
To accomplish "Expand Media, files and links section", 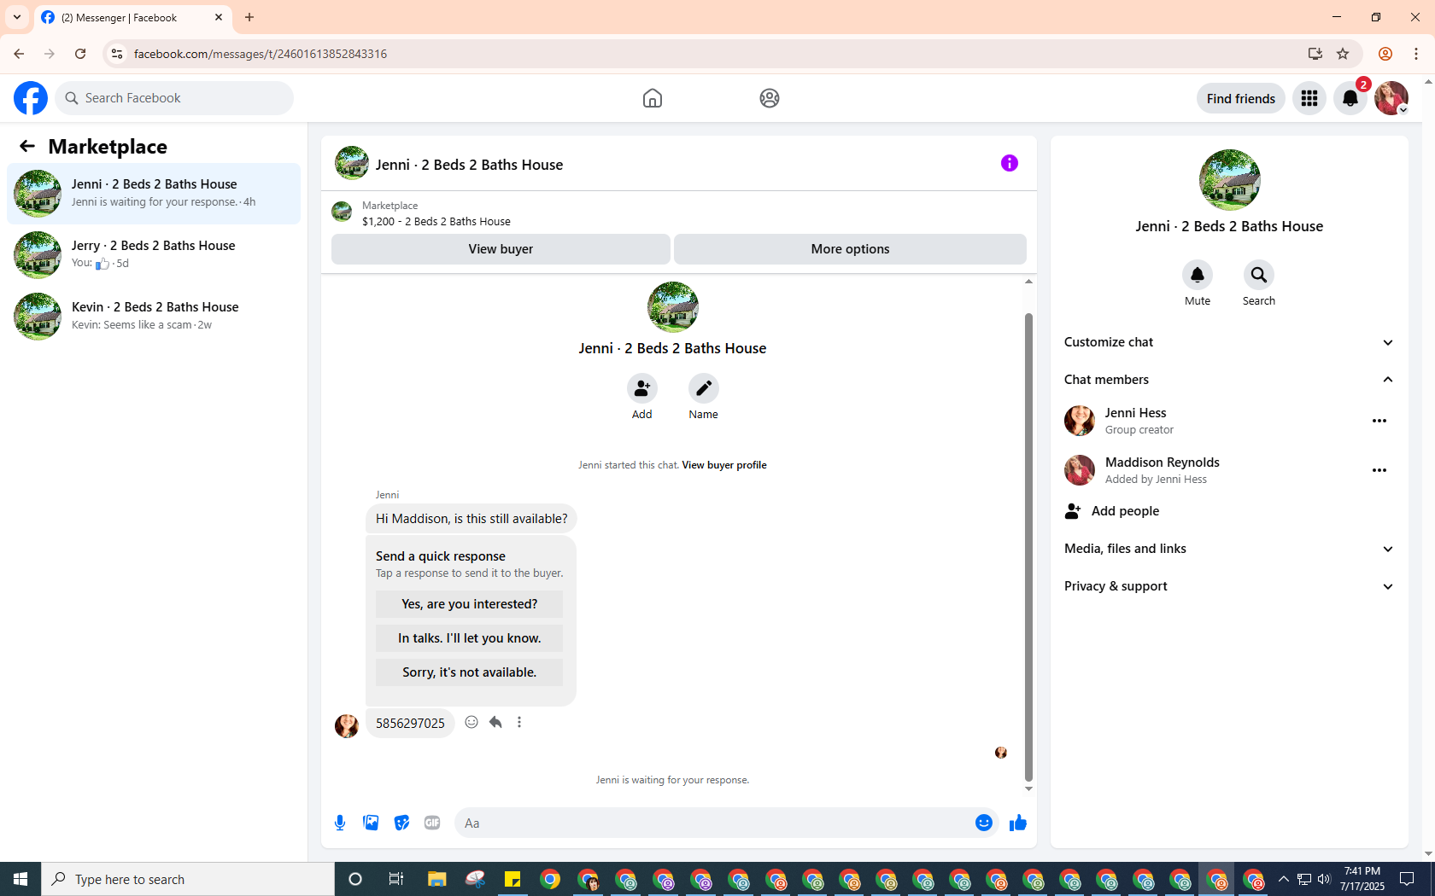I will click(1229, 549).
